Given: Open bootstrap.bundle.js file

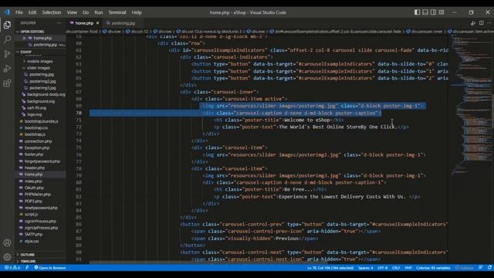Looking at the screenshot, I should click(x=41, y=121).
